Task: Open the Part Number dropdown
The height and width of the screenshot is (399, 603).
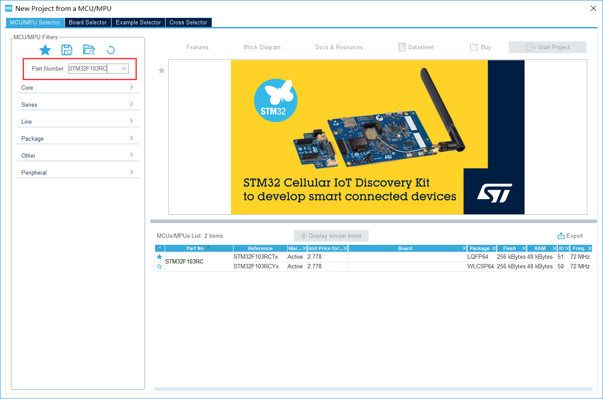Action: point(124,68)
